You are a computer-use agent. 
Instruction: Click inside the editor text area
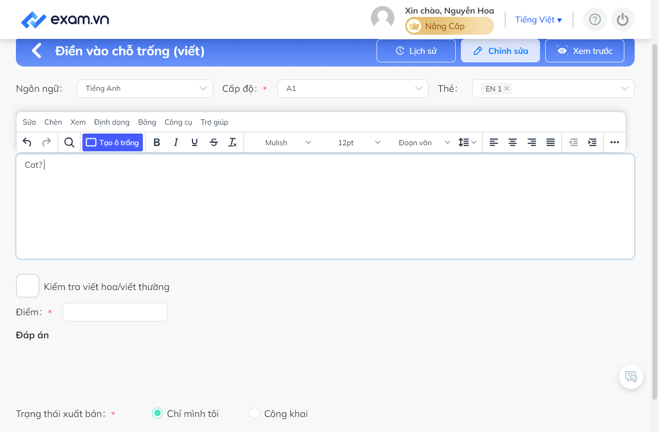pos(325,206)
